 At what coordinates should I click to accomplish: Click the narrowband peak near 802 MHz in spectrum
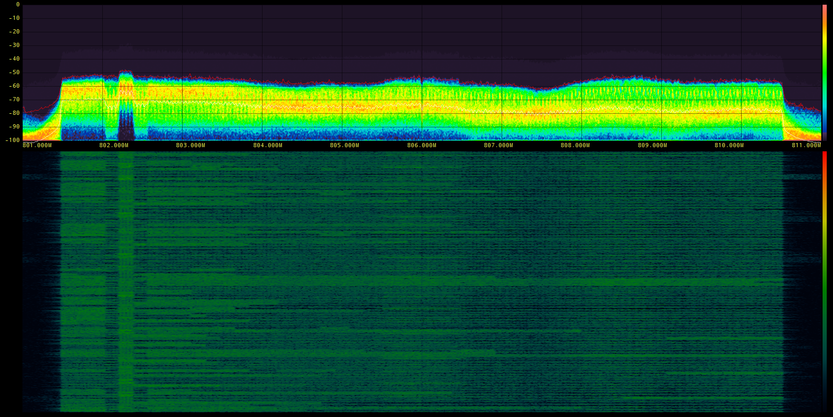point(126,104)
